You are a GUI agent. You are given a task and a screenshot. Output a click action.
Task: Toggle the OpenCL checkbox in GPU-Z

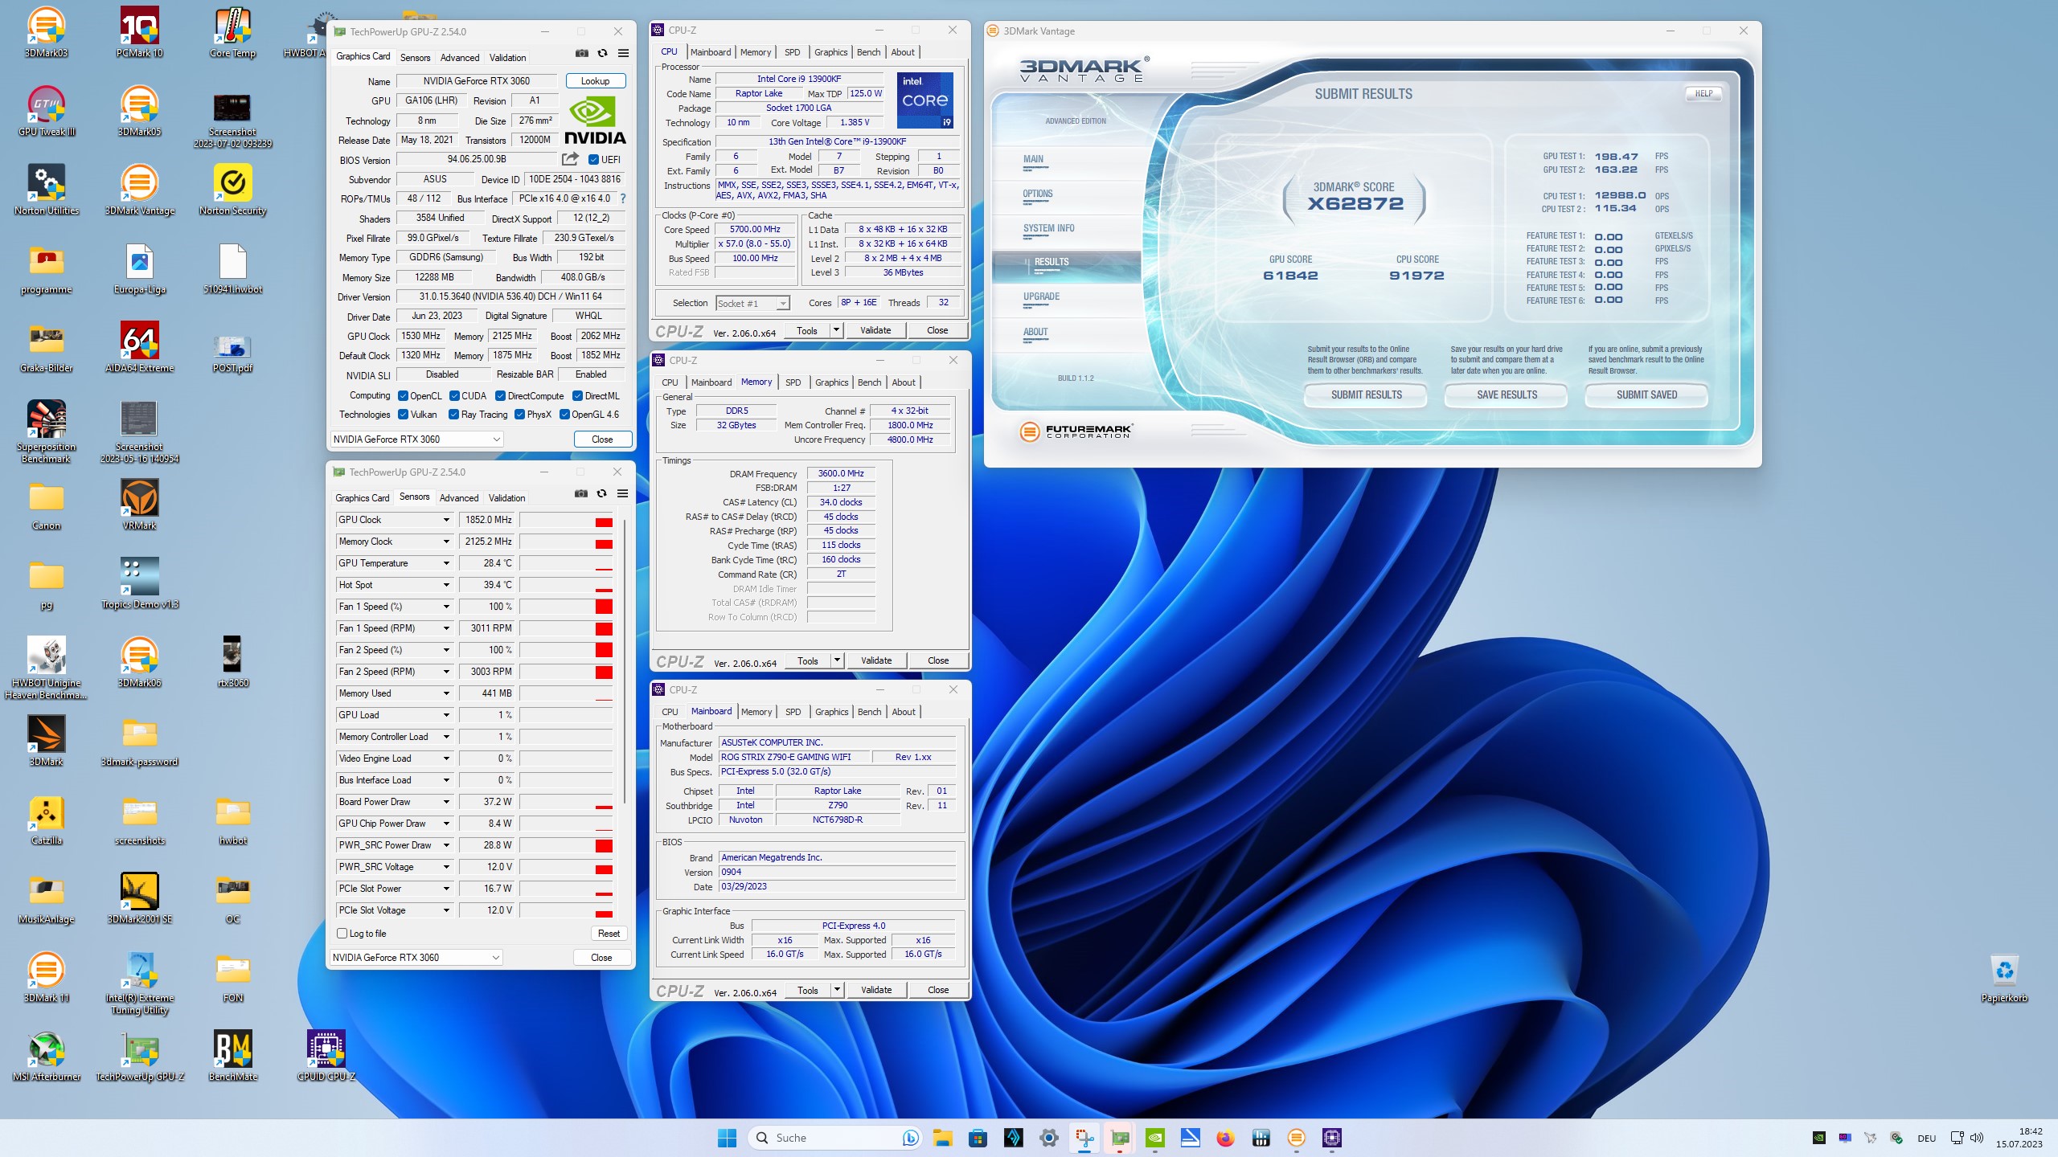pos(403,396)
